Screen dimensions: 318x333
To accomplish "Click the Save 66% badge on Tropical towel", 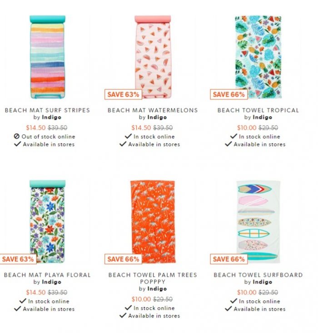I will tap(229, 94).
